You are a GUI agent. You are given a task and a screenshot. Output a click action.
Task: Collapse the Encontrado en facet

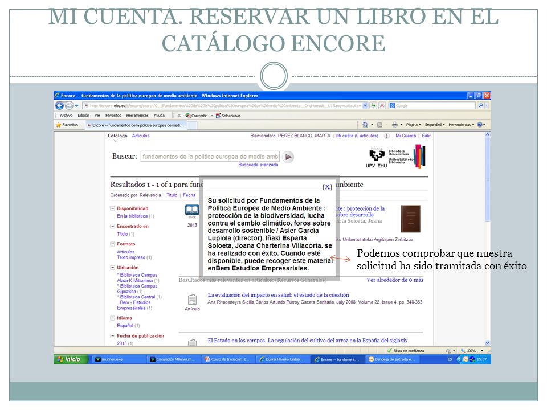click(x=113, y=226)
